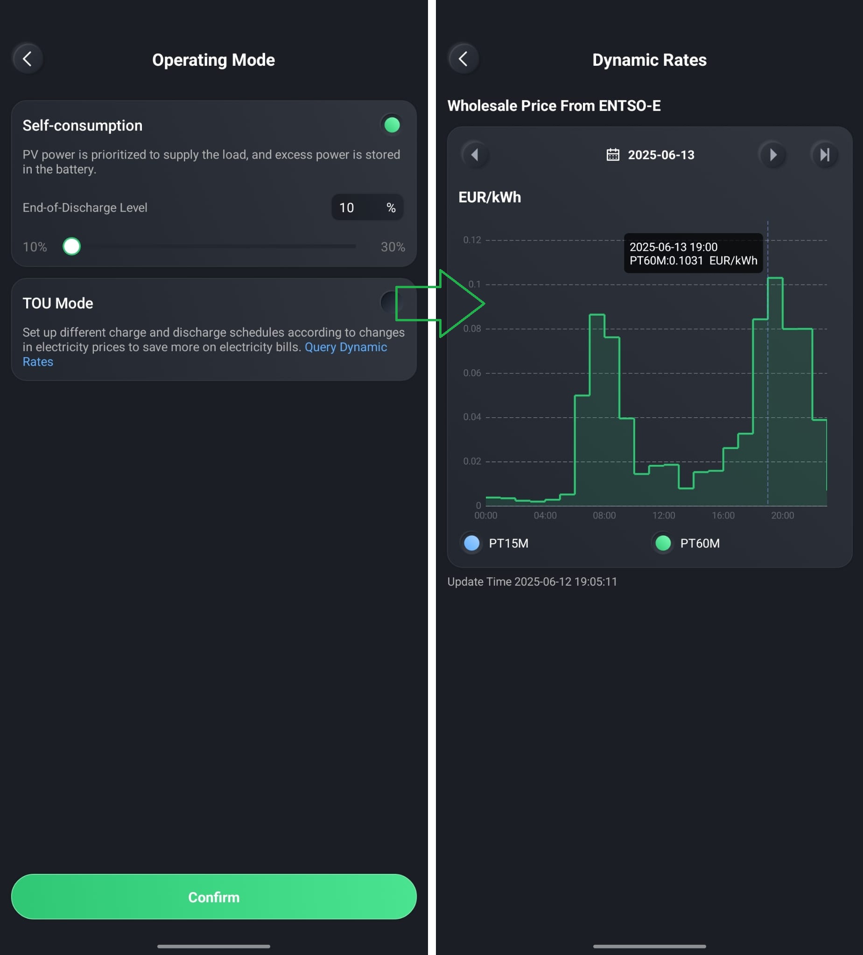Toggle the PT60M series legend dot
This screenshot has width=863, height=955.
pyautogui.click(x=663, y=543)
